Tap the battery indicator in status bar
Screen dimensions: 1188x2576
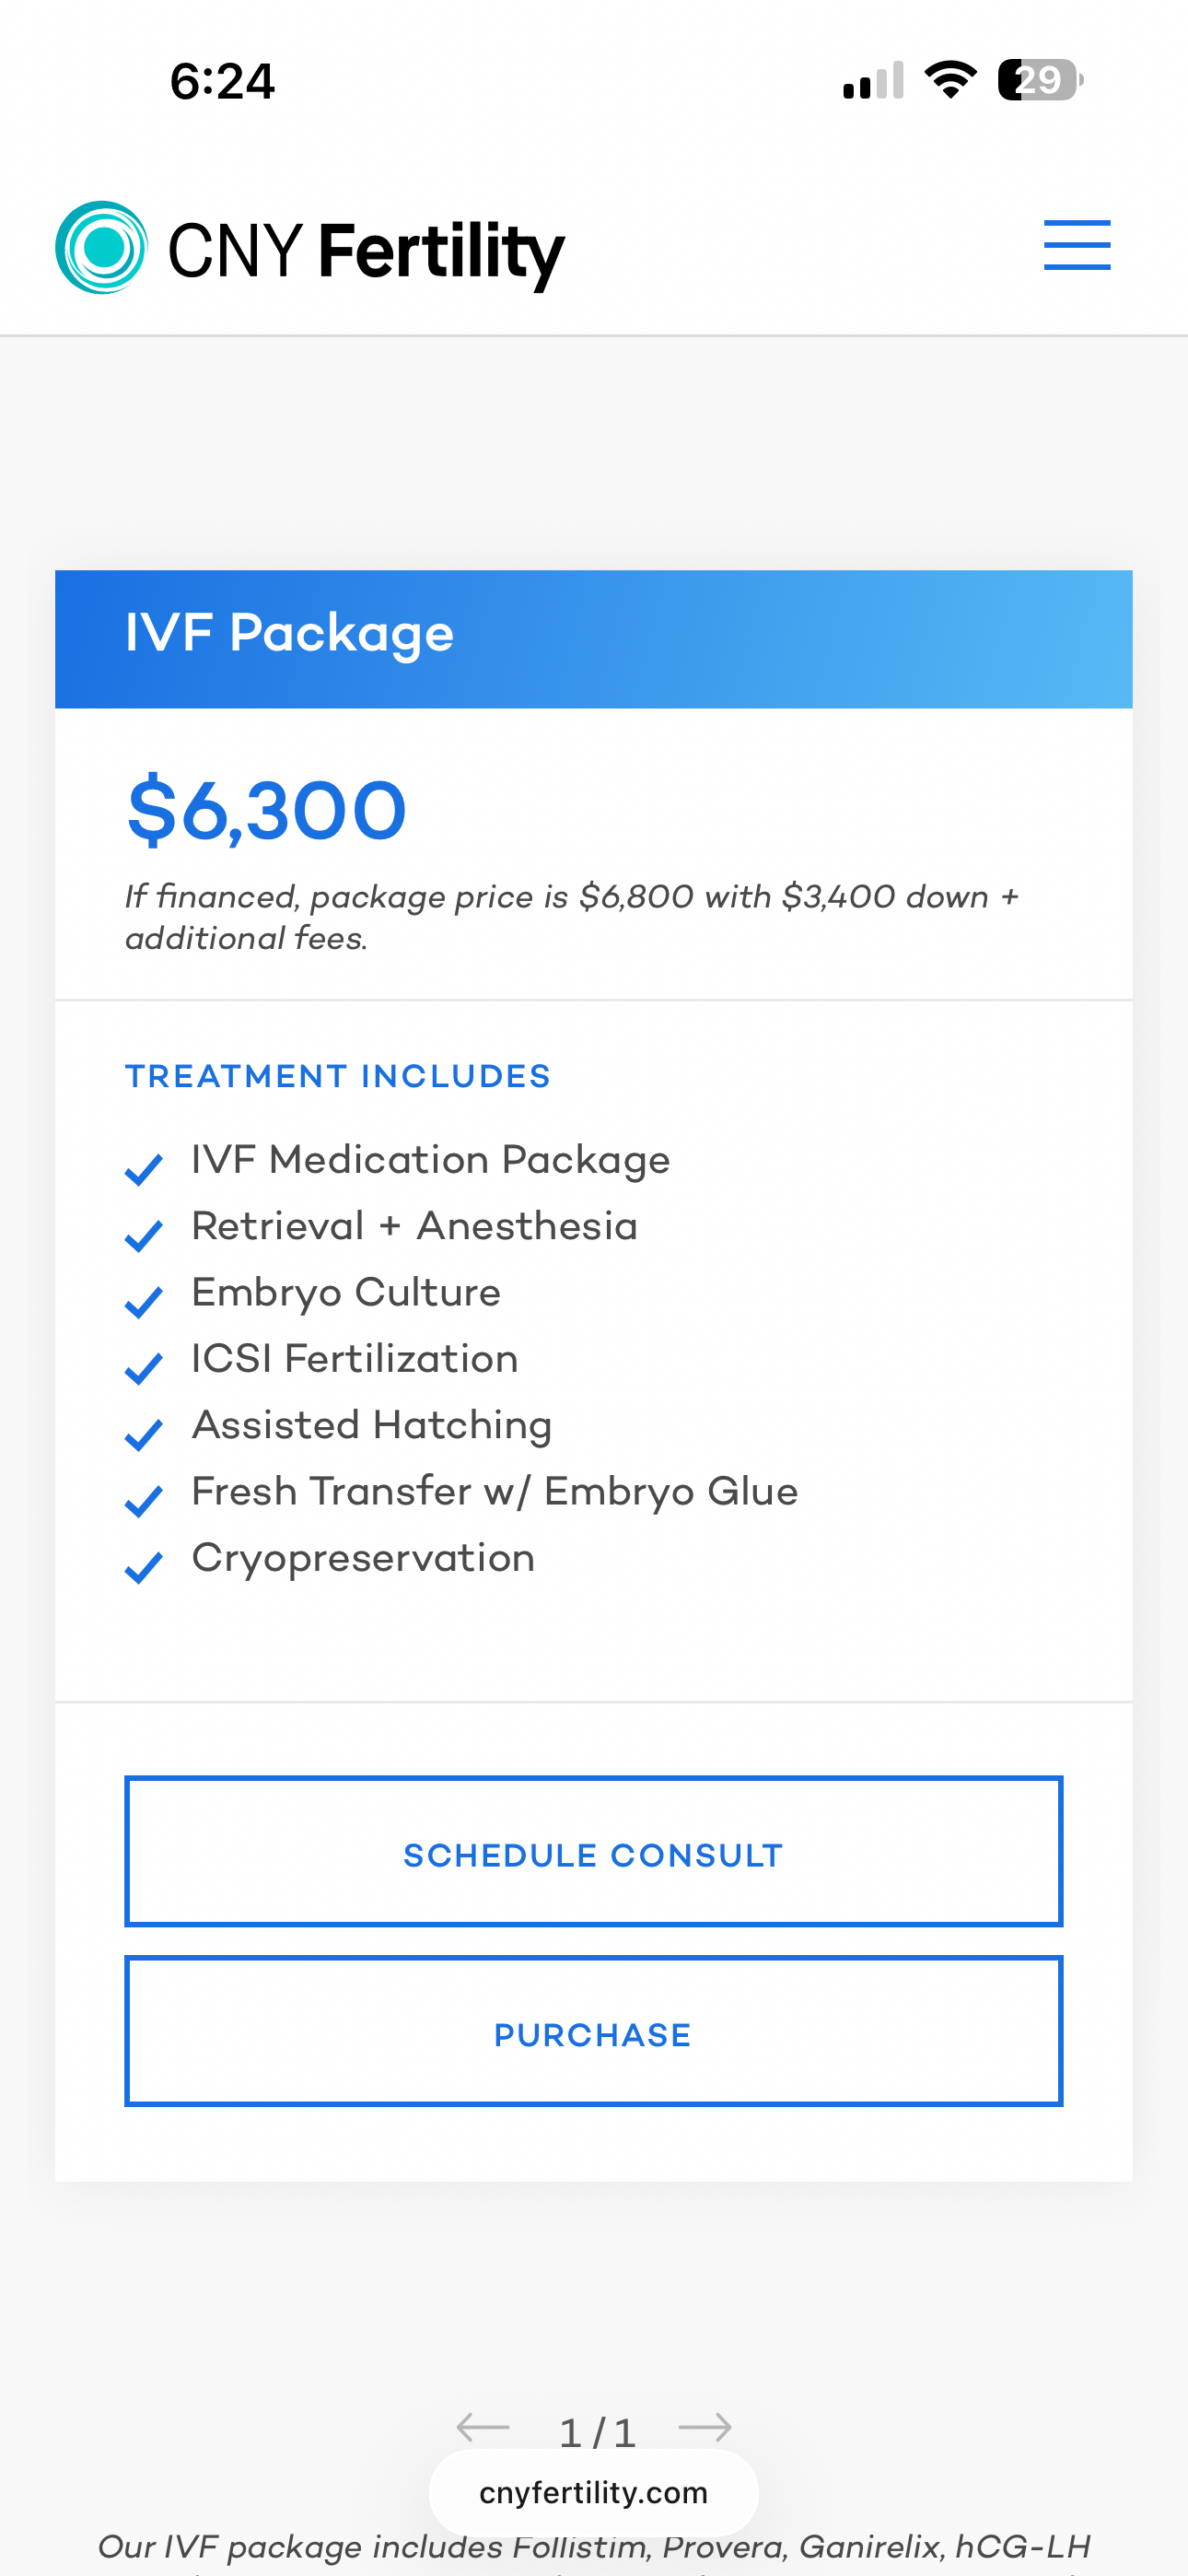coord(1040,80)
